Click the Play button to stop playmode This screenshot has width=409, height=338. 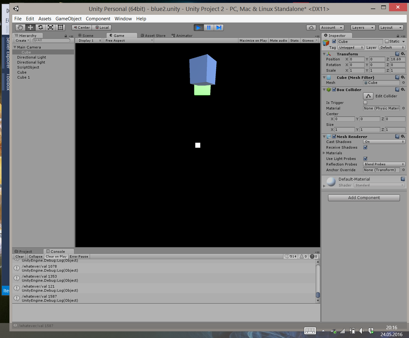point(198,28)
